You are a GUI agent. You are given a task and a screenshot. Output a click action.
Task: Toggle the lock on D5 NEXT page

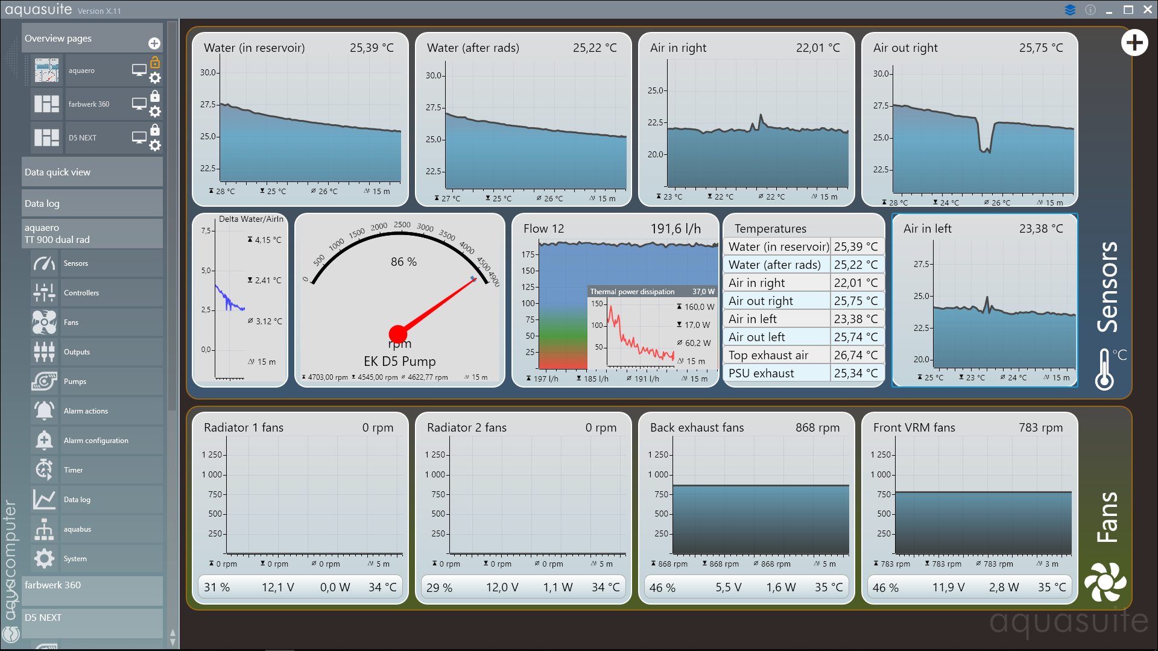tap(155, 130)
